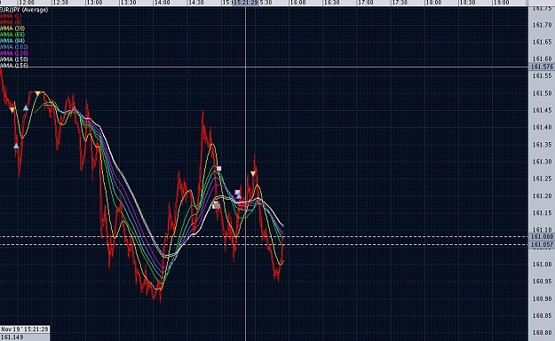This screenshot has height=341, width=555.
Task: Select the 17:30 label on time axis
Action: 400,3
